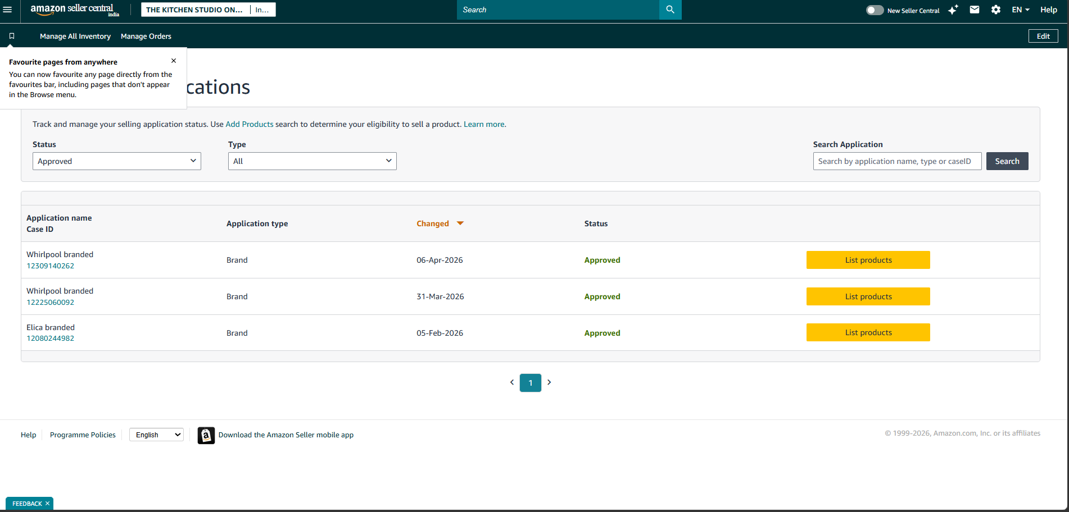Open the AI sparkle assistant icon

(x=953, y=10)
